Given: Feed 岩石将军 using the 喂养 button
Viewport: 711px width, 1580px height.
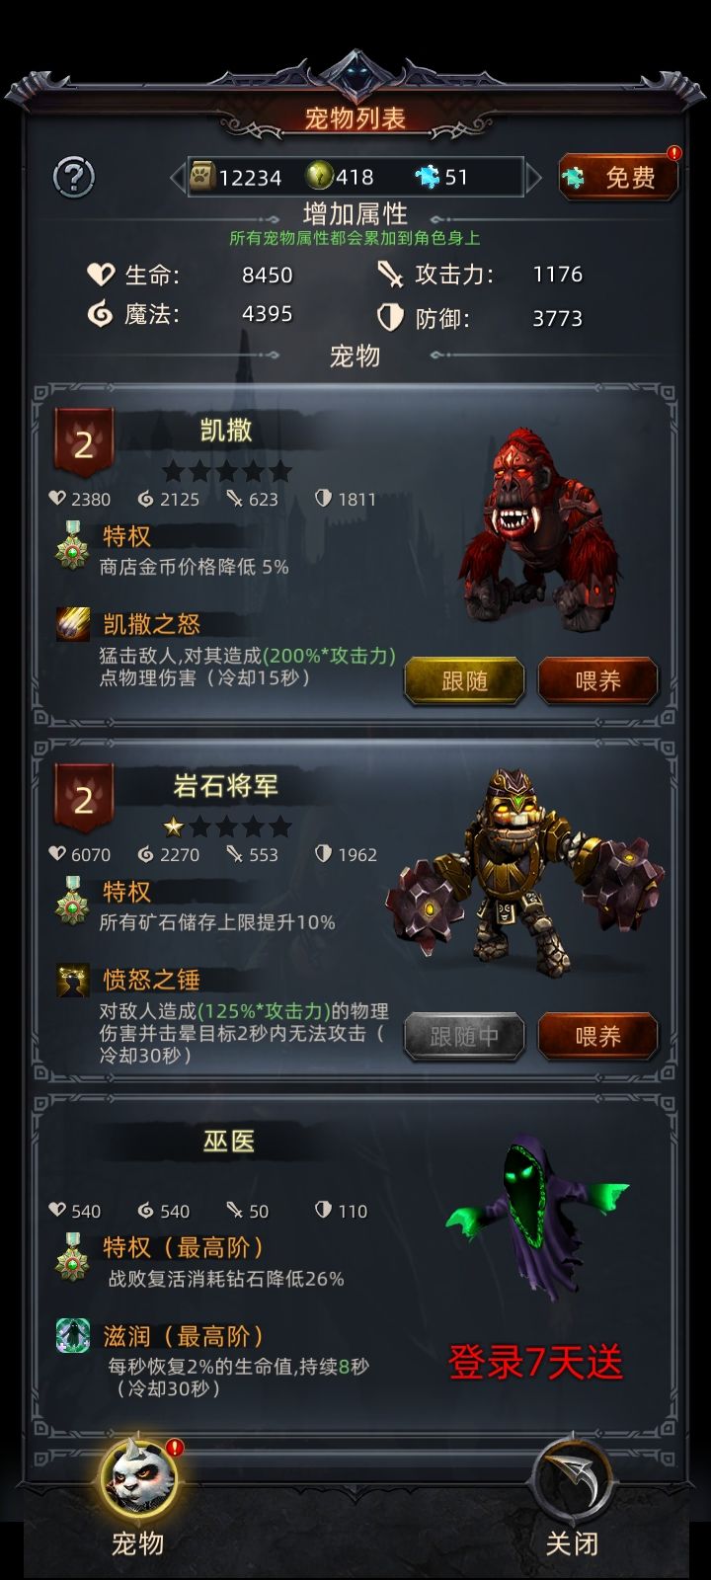Looking at the screenshot, I should 597,1036.
